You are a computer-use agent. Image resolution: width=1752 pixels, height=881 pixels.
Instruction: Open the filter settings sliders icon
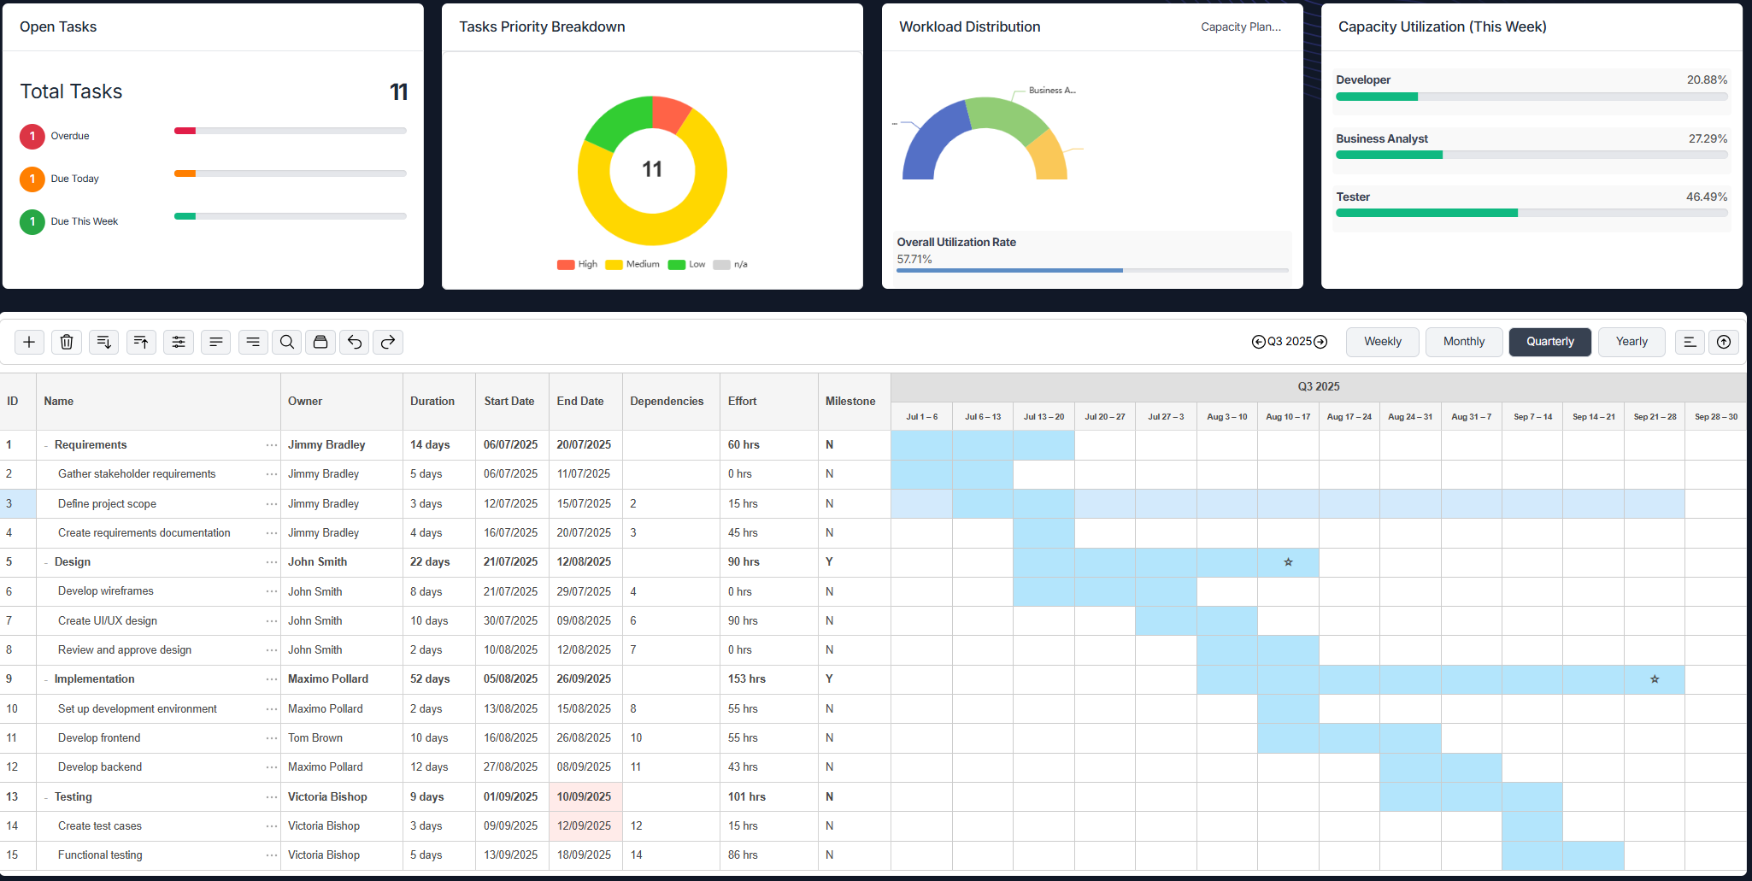pos(179,342)
